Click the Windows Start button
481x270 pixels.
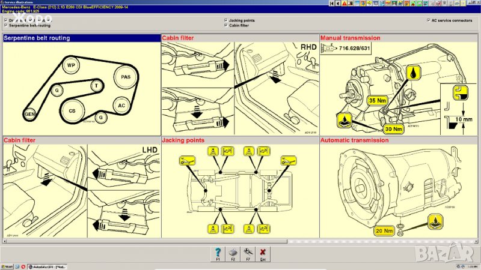coord(7,265)
